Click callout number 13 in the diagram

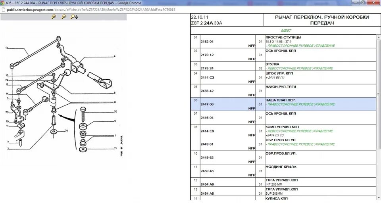[7, 48]
